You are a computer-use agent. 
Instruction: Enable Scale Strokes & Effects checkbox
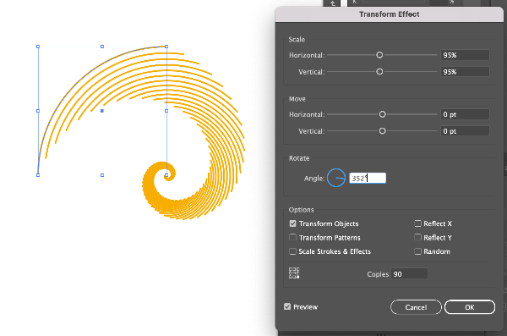292,251
